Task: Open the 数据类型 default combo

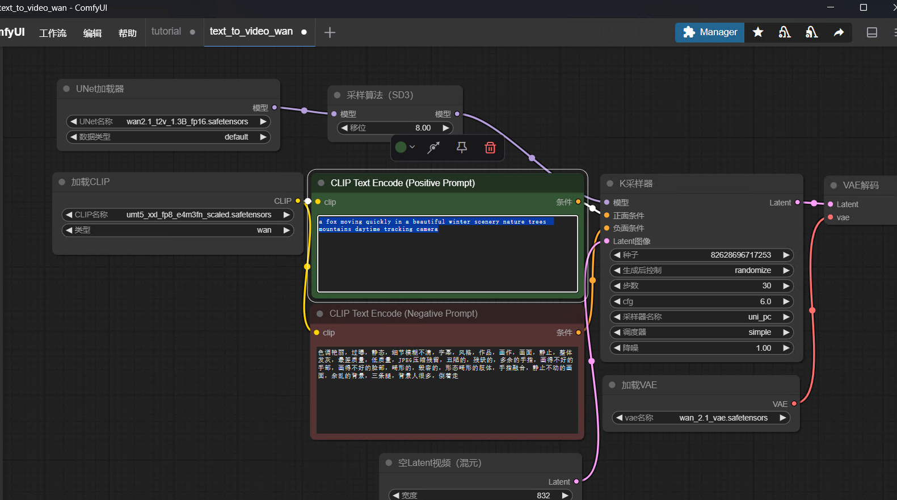Action: pyautogui.click(x=169, y=137)
